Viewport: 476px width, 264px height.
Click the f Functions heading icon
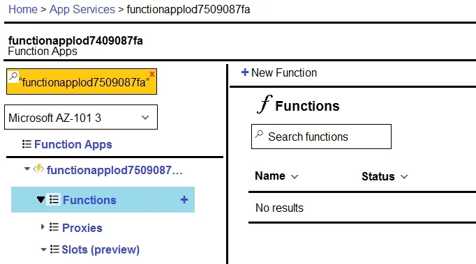tap(265, 104)
